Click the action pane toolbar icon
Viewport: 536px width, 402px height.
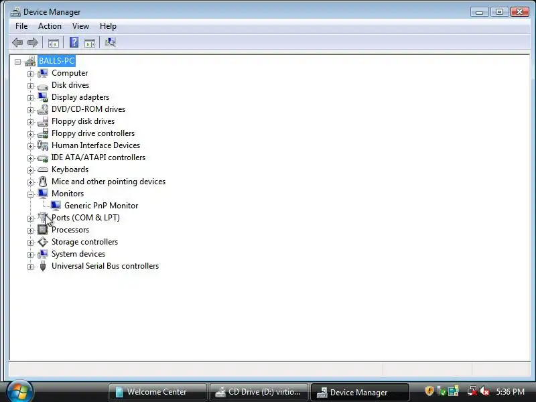pos(90,43)
